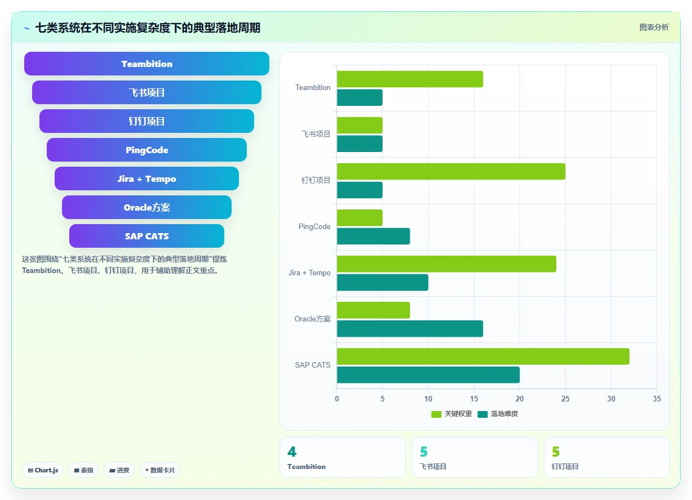Click the chart title 七类系统在不同实施复杂度下的典型落地周期
This screenshot has width=692, height=500.
[148, 28]
